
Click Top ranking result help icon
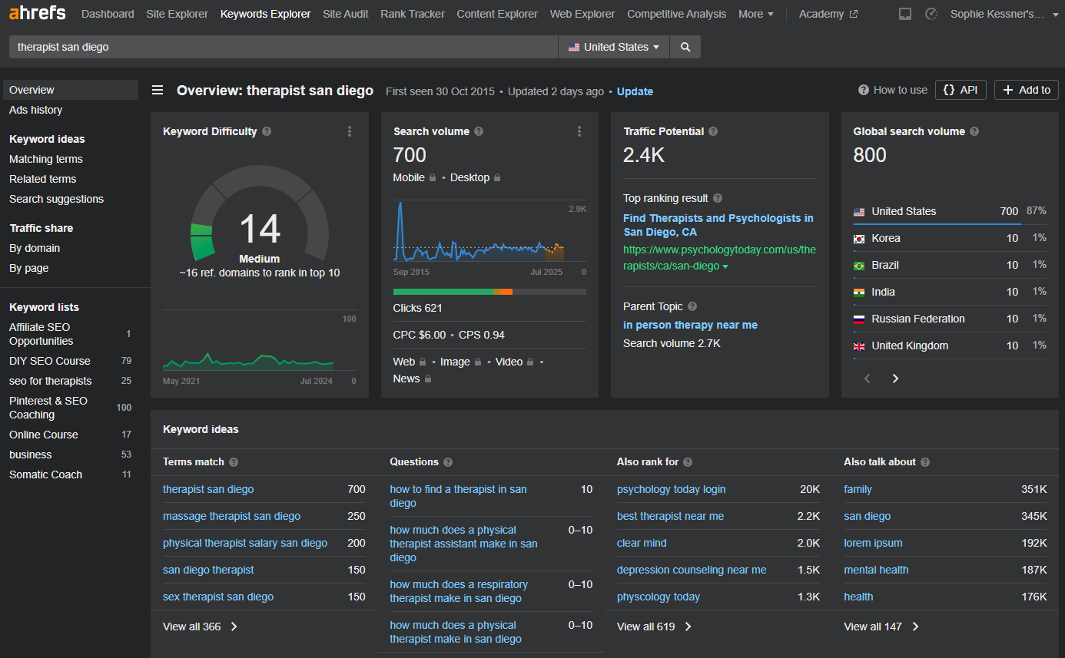[x=718, y=198]
